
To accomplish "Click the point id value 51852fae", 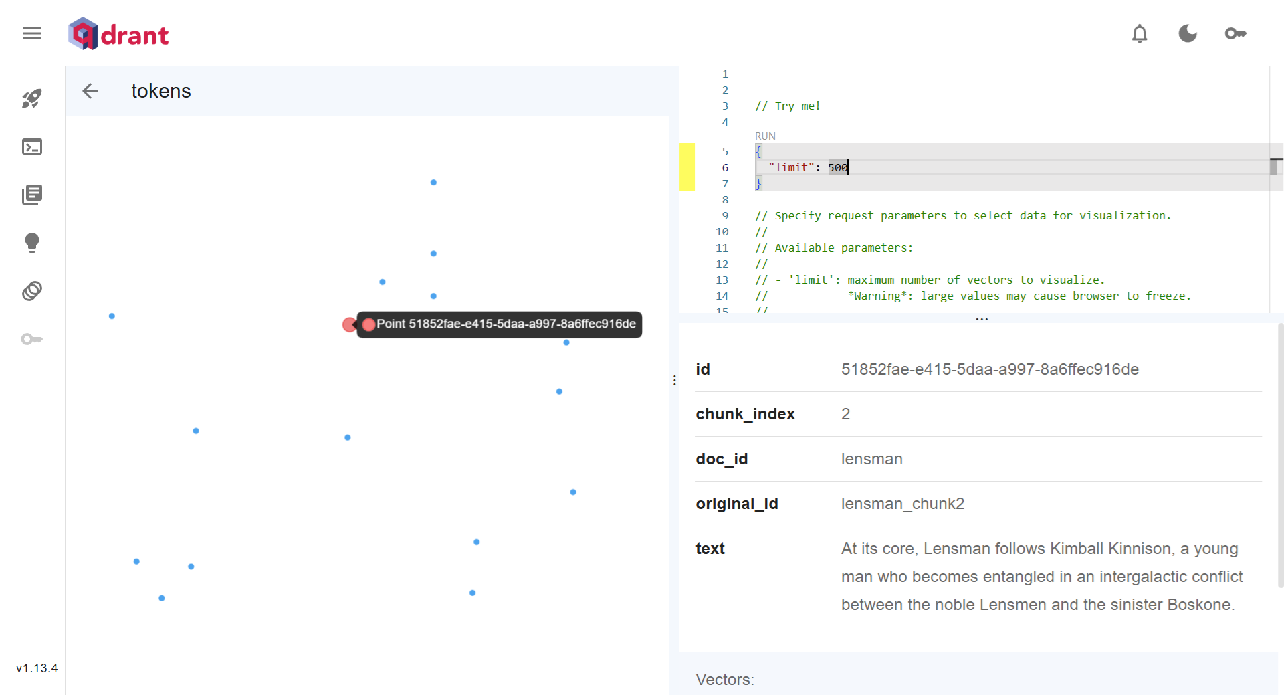I will click(989, 369).
